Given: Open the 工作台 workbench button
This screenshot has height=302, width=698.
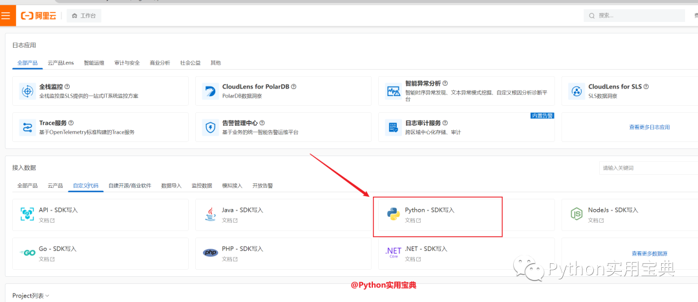Looking at the screenshot, I should click(84, 15).
